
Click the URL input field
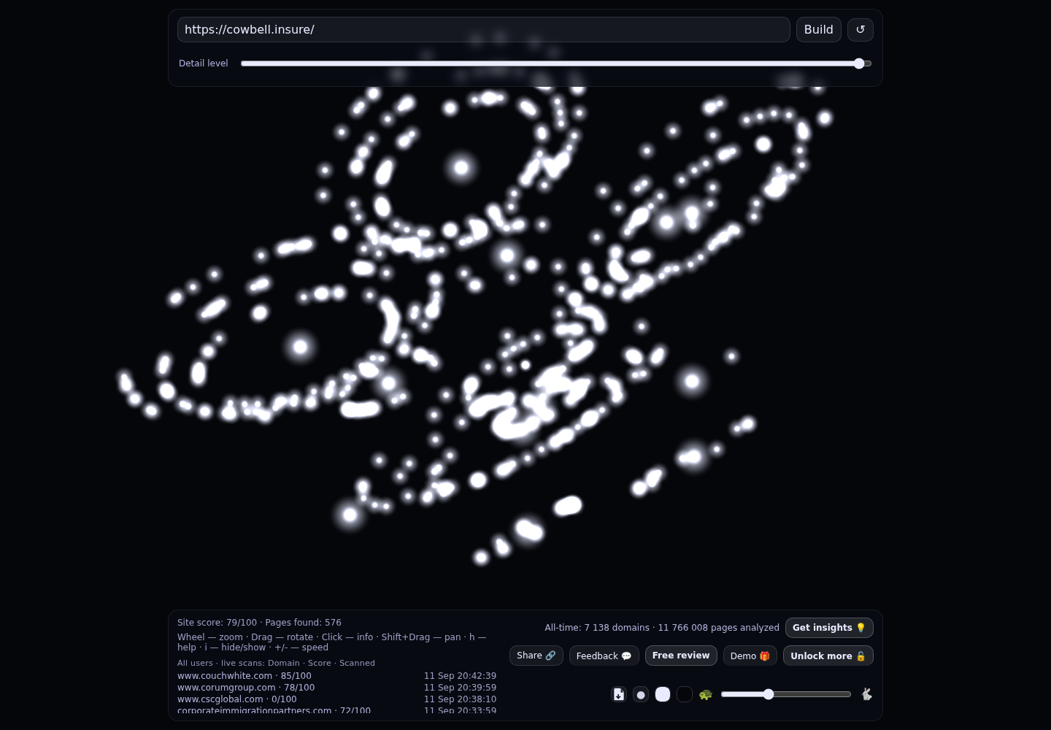click(x=483, y=30)
